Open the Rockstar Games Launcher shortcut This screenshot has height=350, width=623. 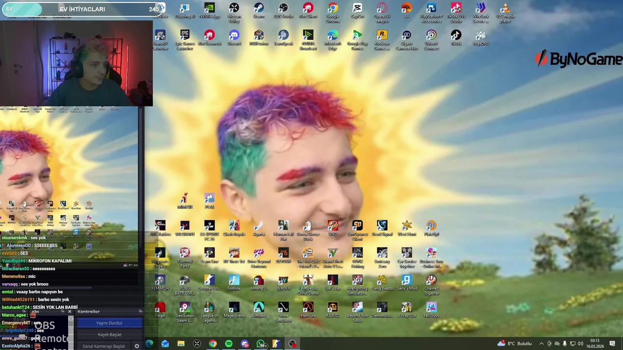(x=382, y=40)
